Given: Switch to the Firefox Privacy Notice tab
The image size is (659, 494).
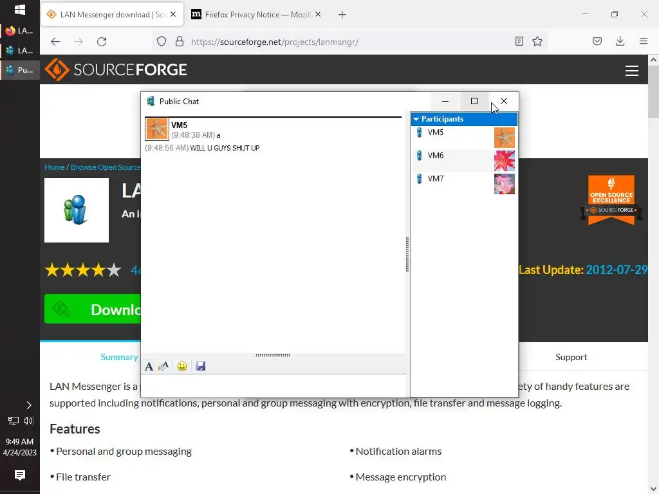Looking at the screenshot, I should click(257, 15).
